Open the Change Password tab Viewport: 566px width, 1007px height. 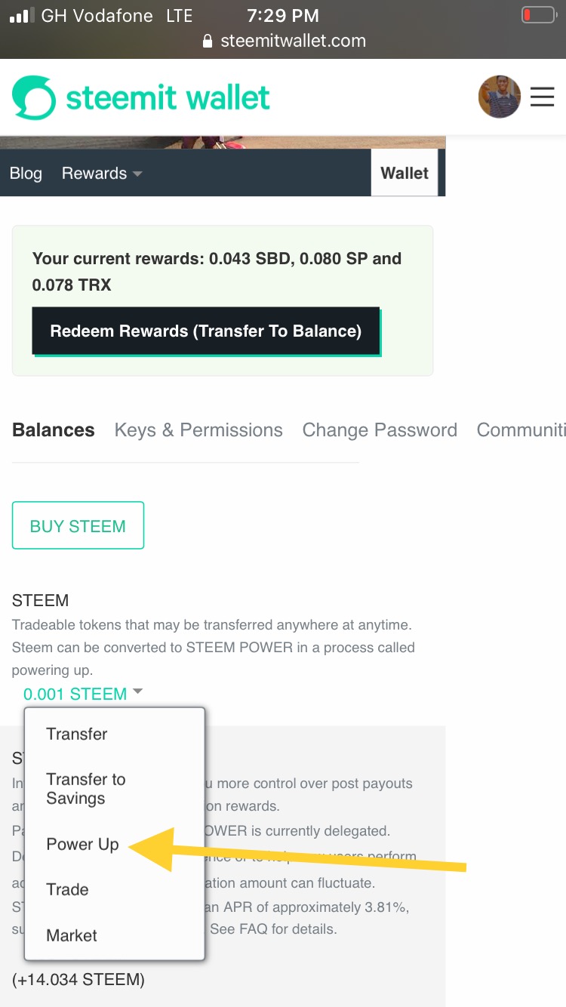click(x=380, y=430)
